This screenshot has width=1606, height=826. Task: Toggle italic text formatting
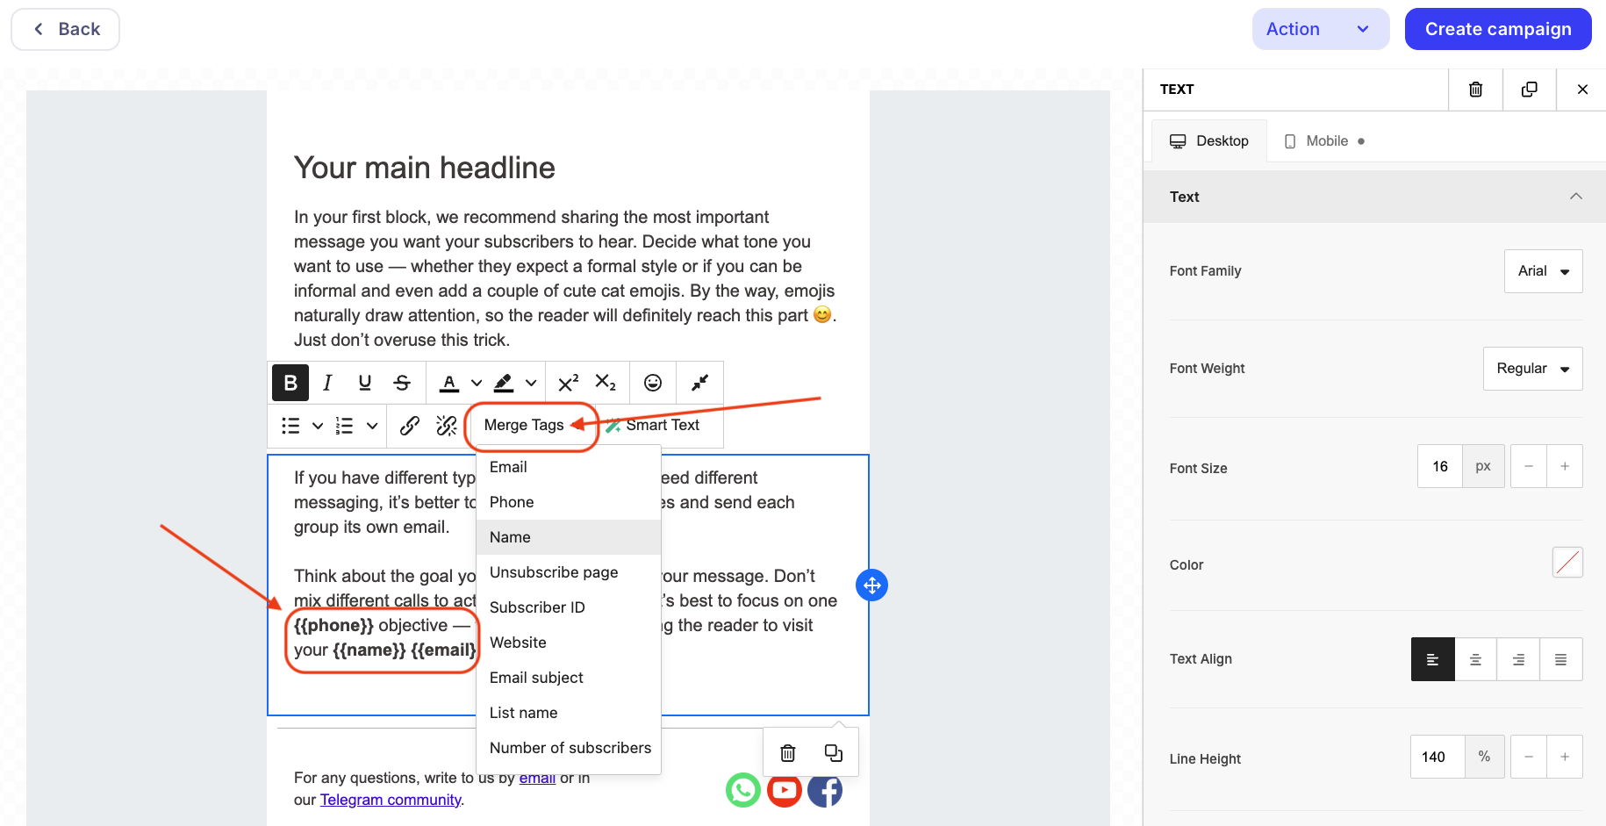(x=327, y=383)
